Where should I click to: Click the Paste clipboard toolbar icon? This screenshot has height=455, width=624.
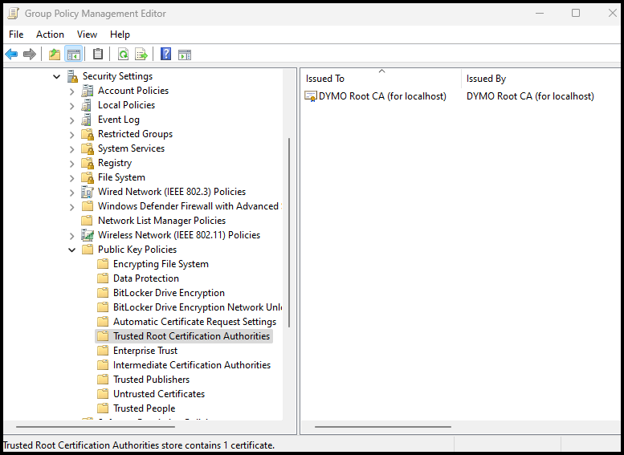point(98,54)
